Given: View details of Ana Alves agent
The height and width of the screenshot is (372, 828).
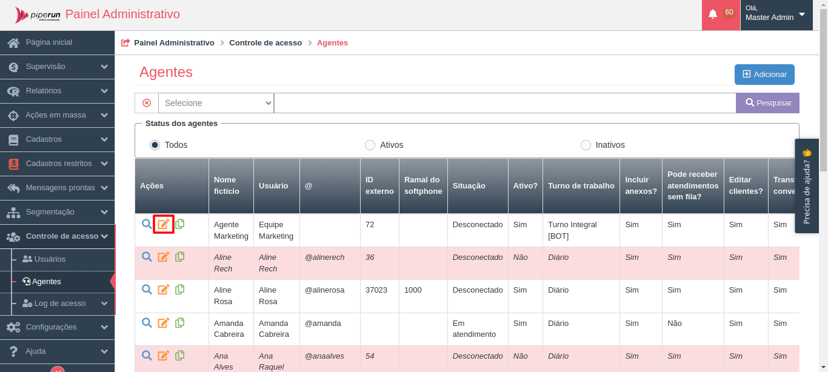Looking at the screenshot, I should tap(147, 356).
